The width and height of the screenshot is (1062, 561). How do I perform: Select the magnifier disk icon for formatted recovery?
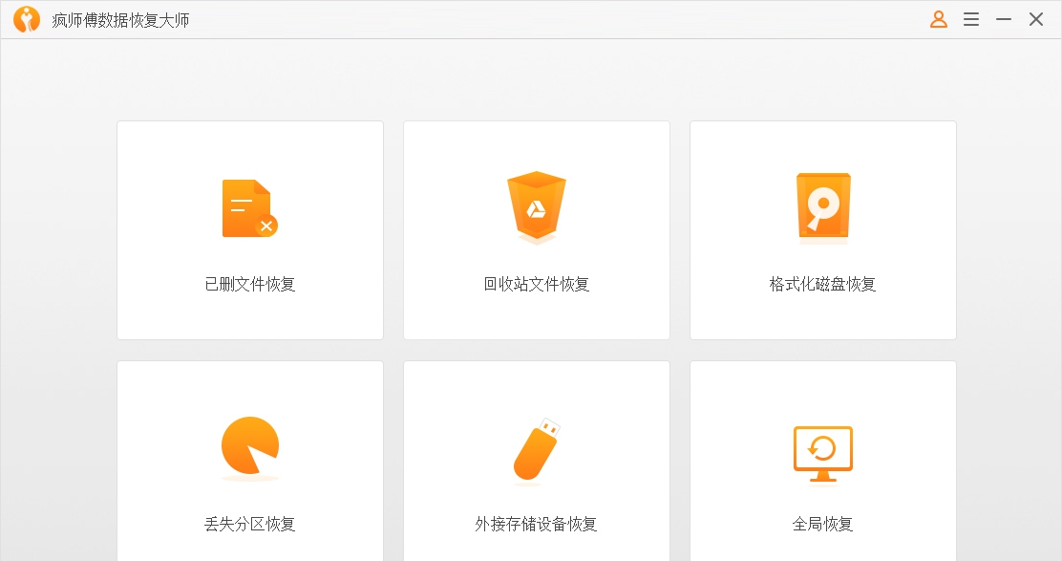tap(822, 208)
